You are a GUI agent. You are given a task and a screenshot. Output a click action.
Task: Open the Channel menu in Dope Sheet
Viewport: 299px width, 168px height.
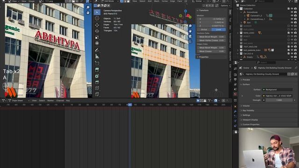(60, 101)
